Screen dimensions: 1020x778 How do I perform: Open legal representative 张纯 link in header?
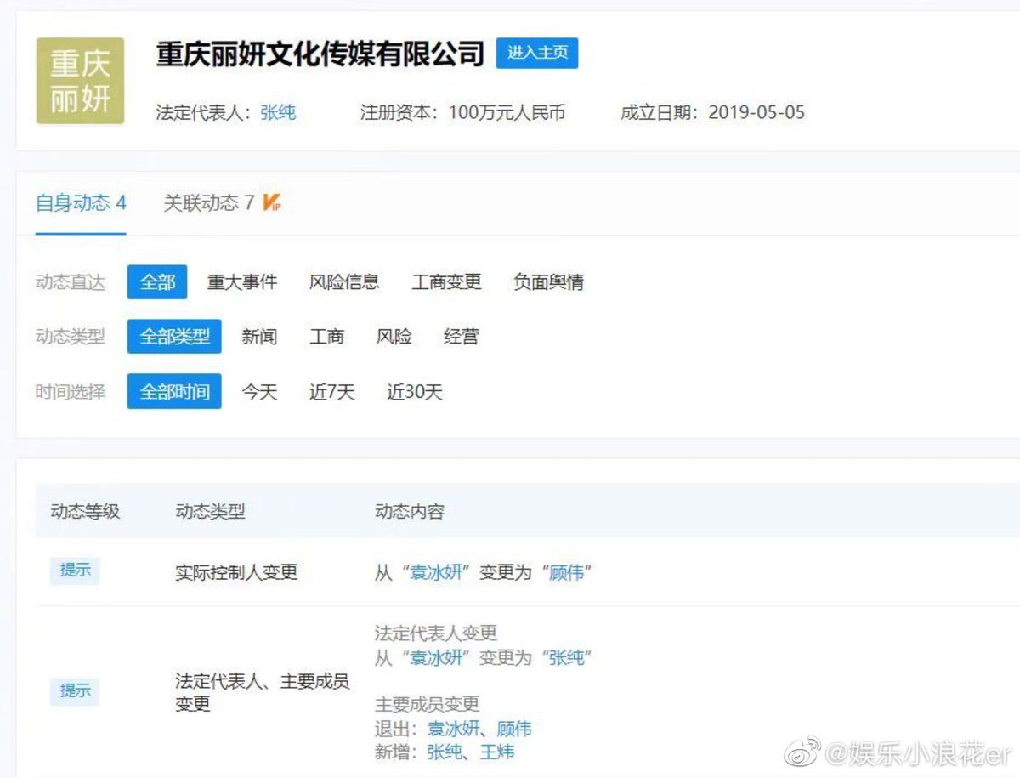tap(278, 112)
